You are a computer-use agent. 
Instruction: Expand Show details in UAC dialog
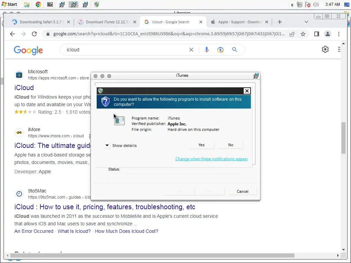pyautogui.click(x=121, y=146)
